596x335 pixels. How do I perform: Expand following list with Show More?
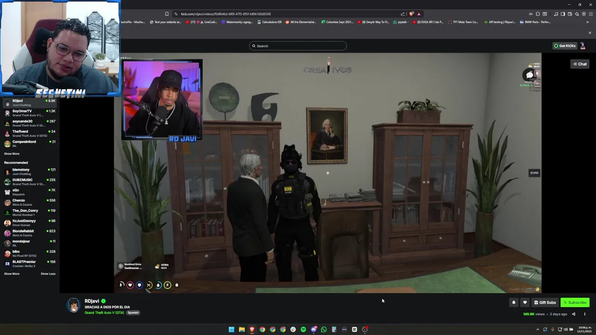[12, 154]
